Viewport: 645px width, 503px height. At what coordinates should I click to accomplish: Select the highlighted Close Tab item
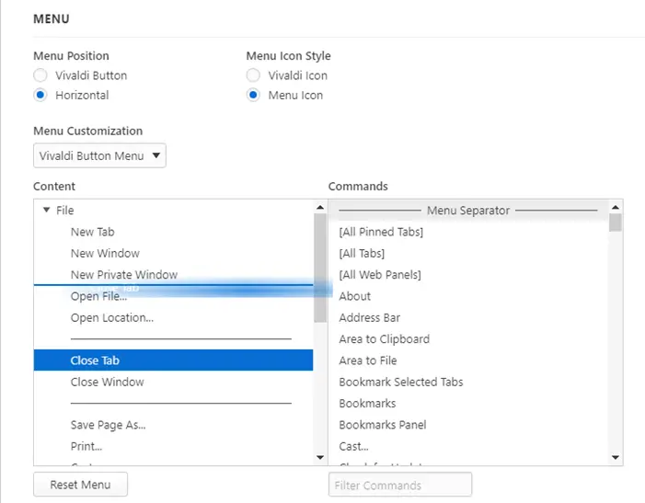[173, 360]
